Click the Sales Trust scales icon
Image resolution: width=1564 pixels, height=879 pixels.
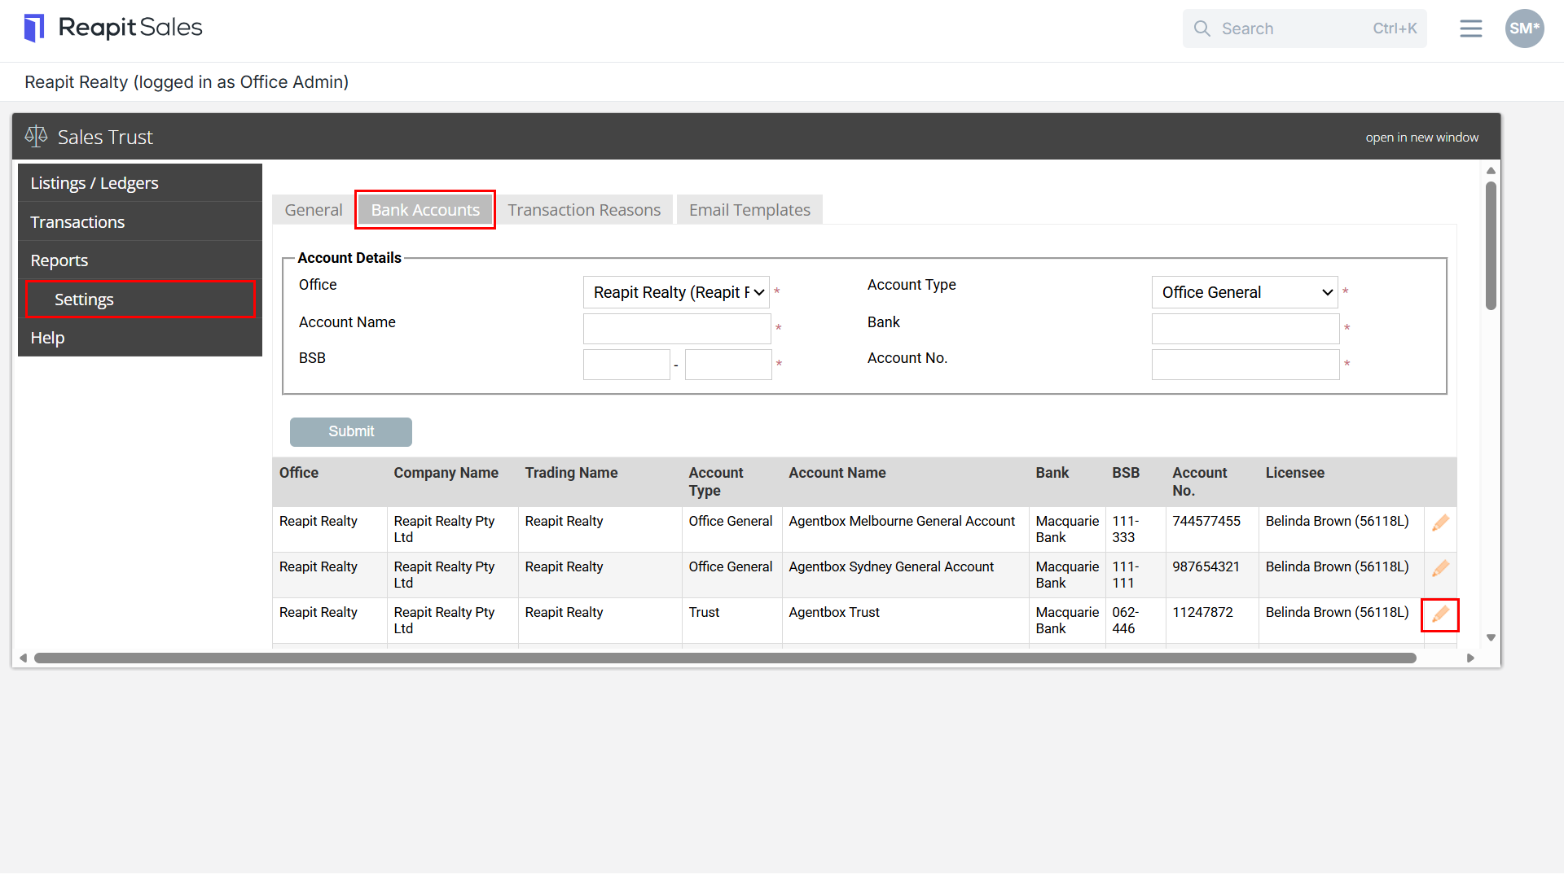(36, 136)
